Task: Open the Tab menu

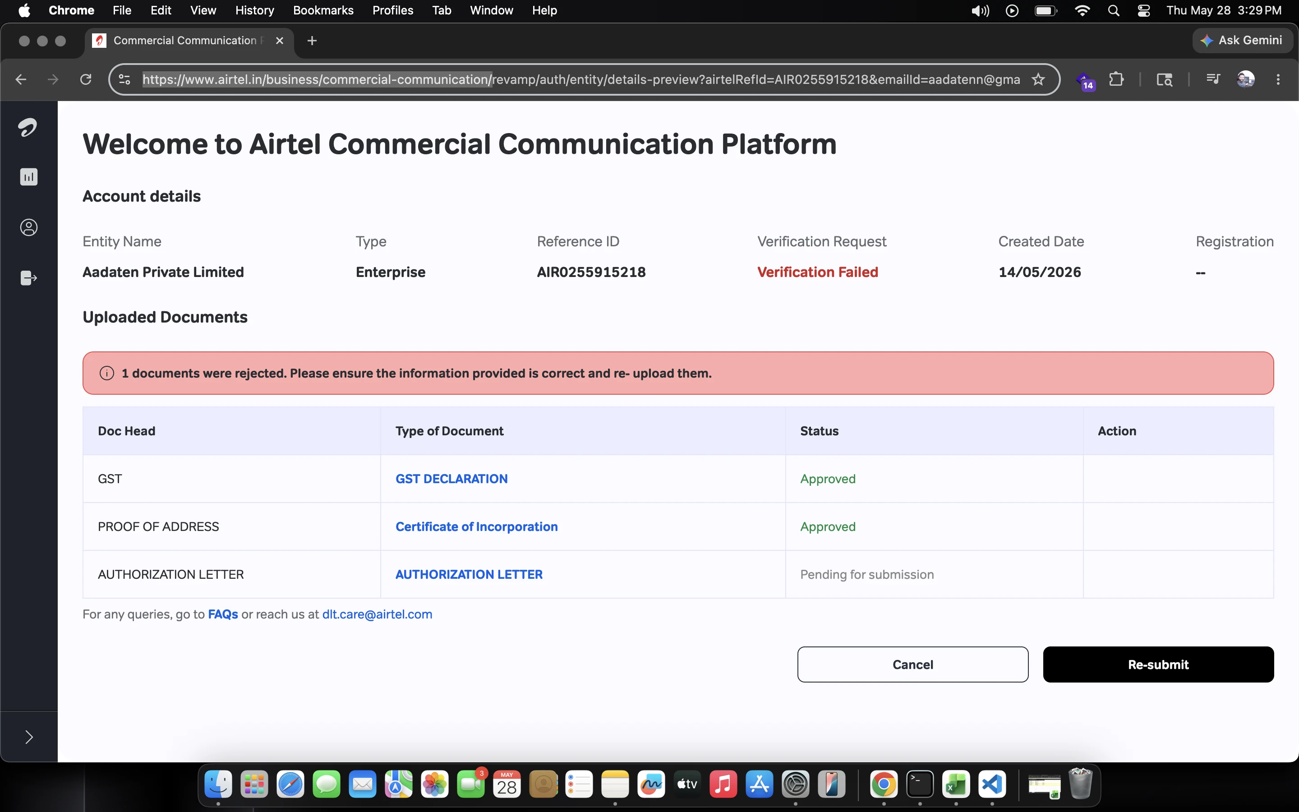Action: click(x=442, y=10)
